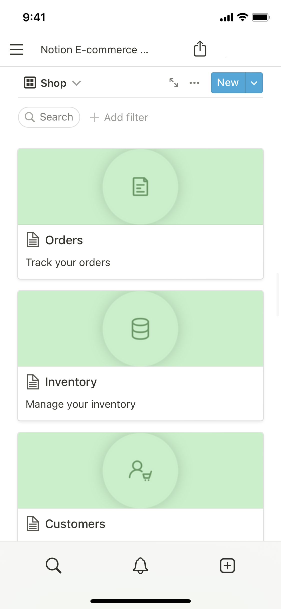Open the Inventory card title
The width and height of the screenshot is (281, 609).
[x=71, y=382]
